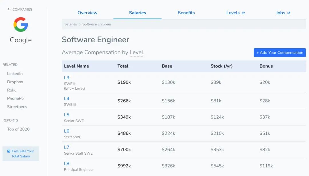Open Dropbox in related companies
The image size is (309, 176).
pyautogui.click(x=15, y=82)
